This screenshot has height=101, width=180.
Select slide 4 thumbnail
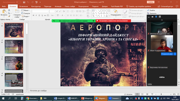(14, 80)
